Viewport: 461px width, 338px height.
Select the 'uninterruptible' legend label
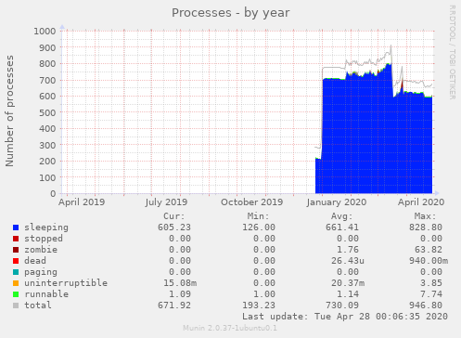coord(66,283)
